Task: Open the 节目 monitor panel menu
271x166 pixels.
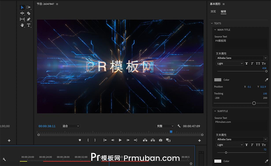Action: point(57,4)
